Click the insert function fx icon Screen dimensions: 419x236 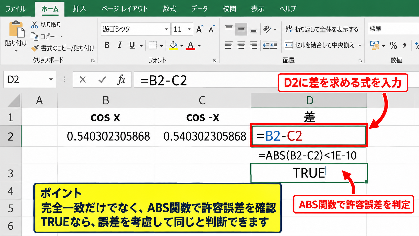click(121, 80)
